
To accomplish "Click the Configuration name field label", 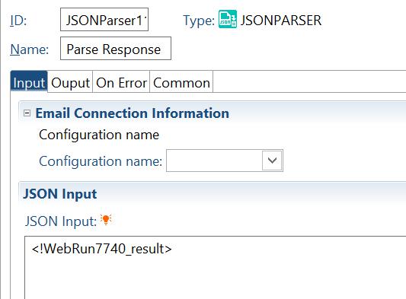I will pyautogui.click(x=101, y=161).
